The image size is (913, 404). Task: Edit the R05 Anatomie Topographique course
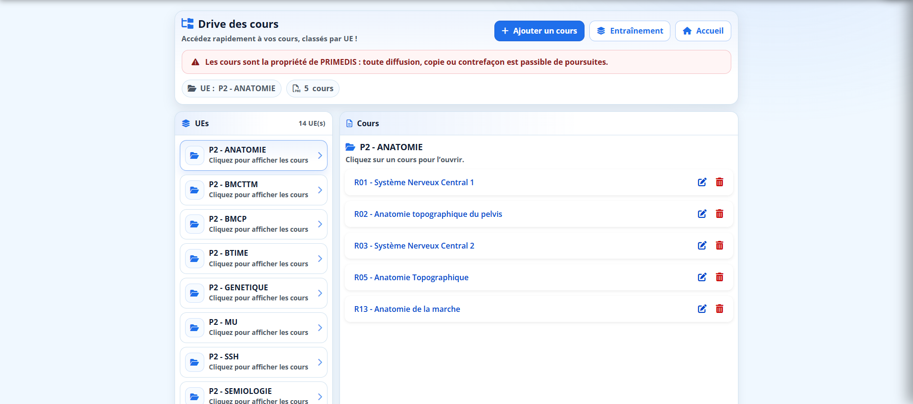coord(702,277)
